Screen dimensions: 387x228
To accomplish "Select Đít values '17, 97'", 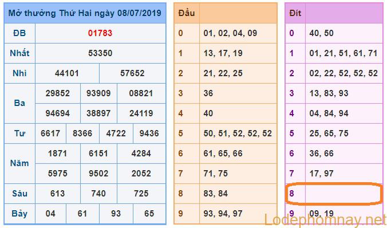I will pyautogui.click(x=321, y=174).
